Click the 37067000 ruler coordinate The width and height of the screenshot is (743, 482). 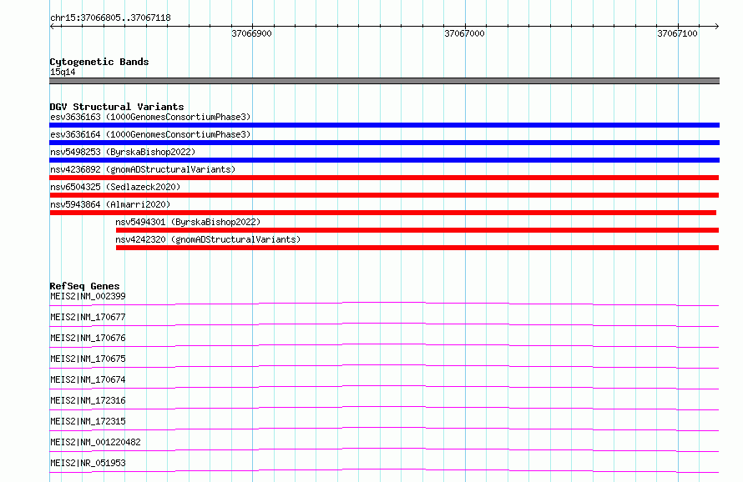pos(464,33)
